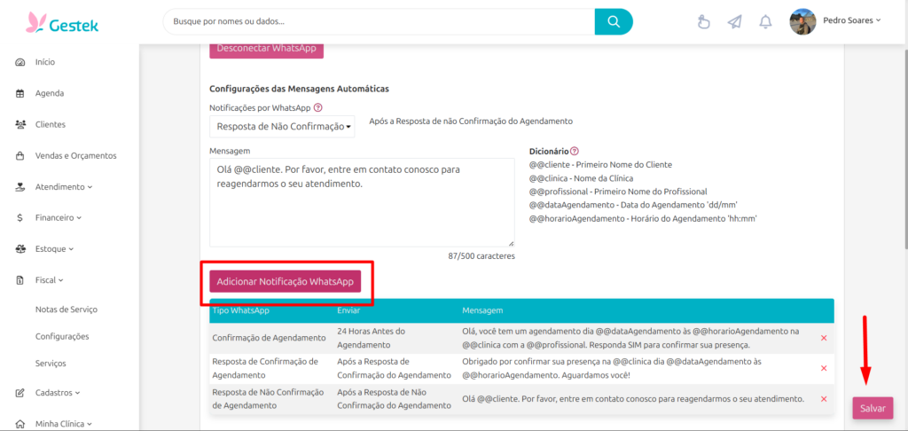
Task: Delete Resposta de Confirmação de Agendamento row
Action: [x=824, y=368]
